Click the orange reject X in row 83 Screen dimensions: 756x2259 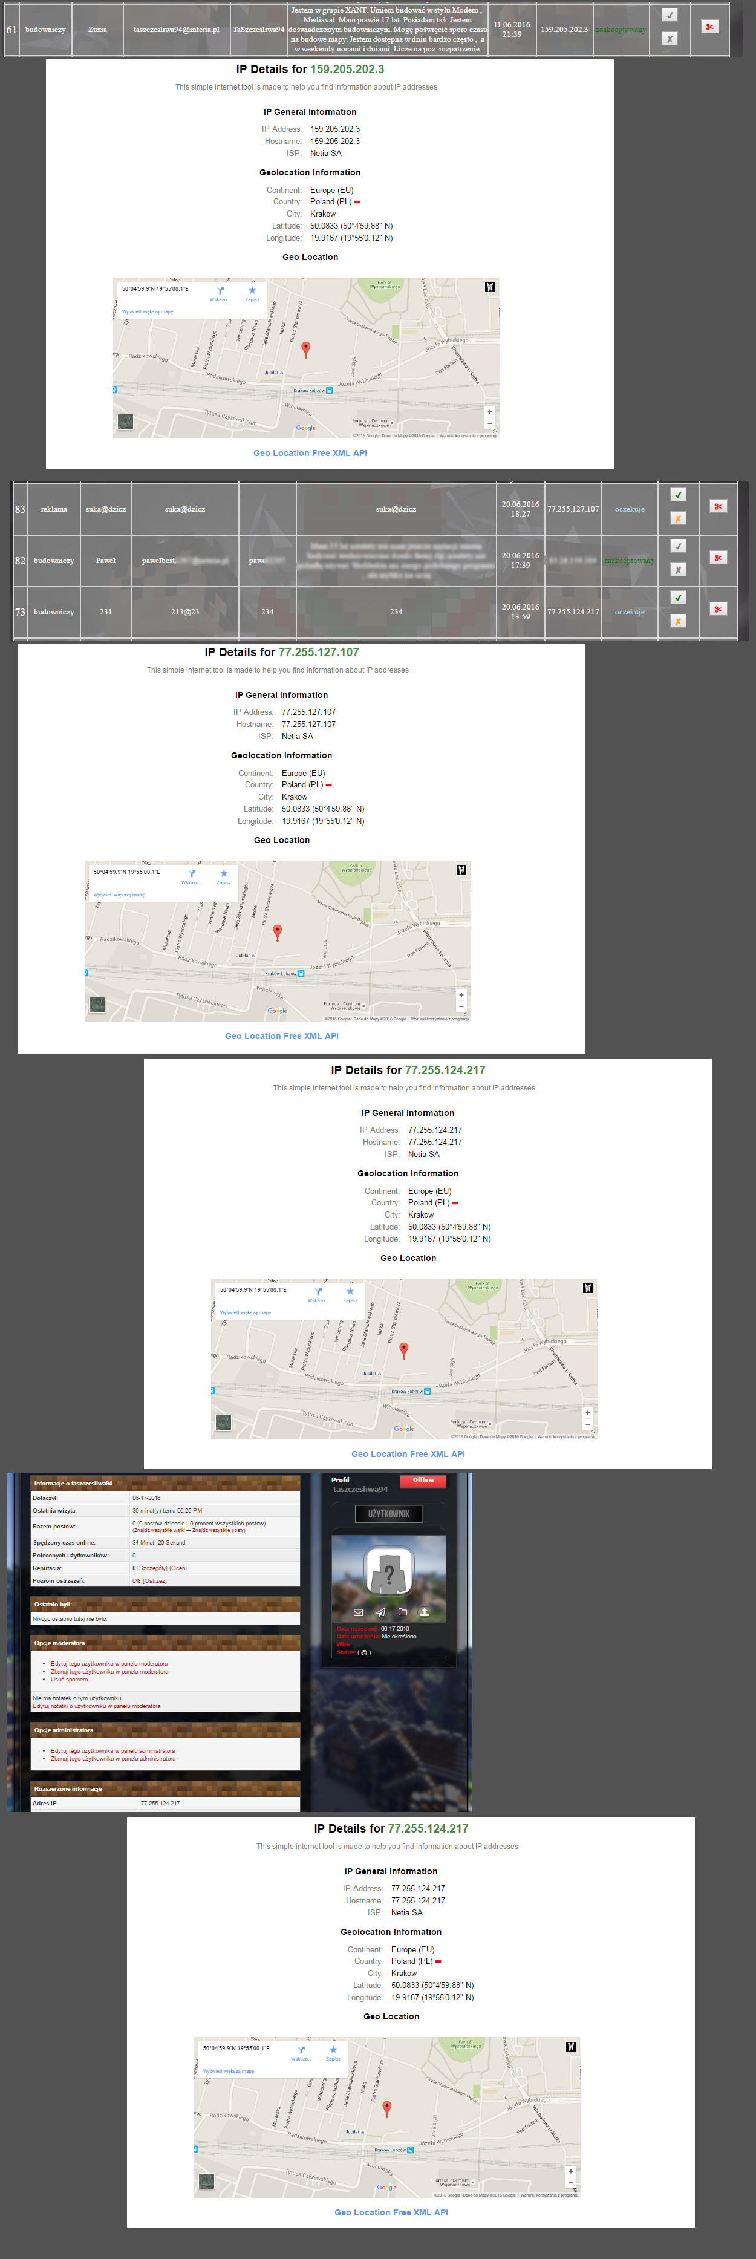tap(677, 518)
